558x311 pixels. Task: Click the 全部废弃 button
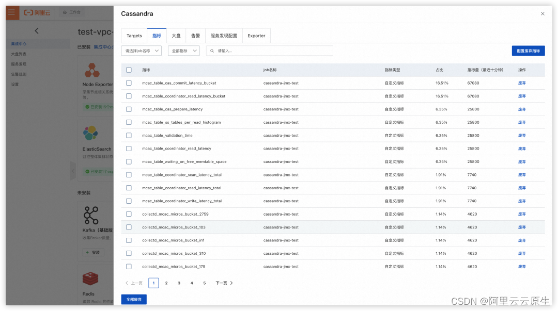click(134, 300)
